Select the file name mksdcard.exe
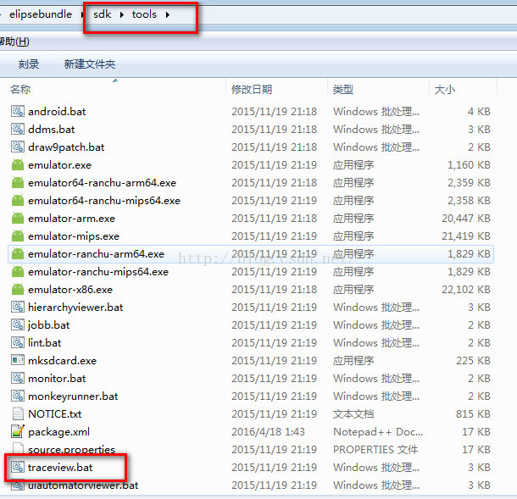Screen dimensions: 517x499 pos(63,361)
